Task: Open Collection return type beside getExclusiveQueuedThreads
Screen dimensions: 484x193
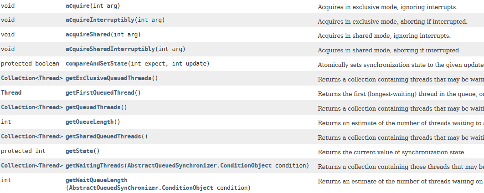Action: [x=18, y=78]
